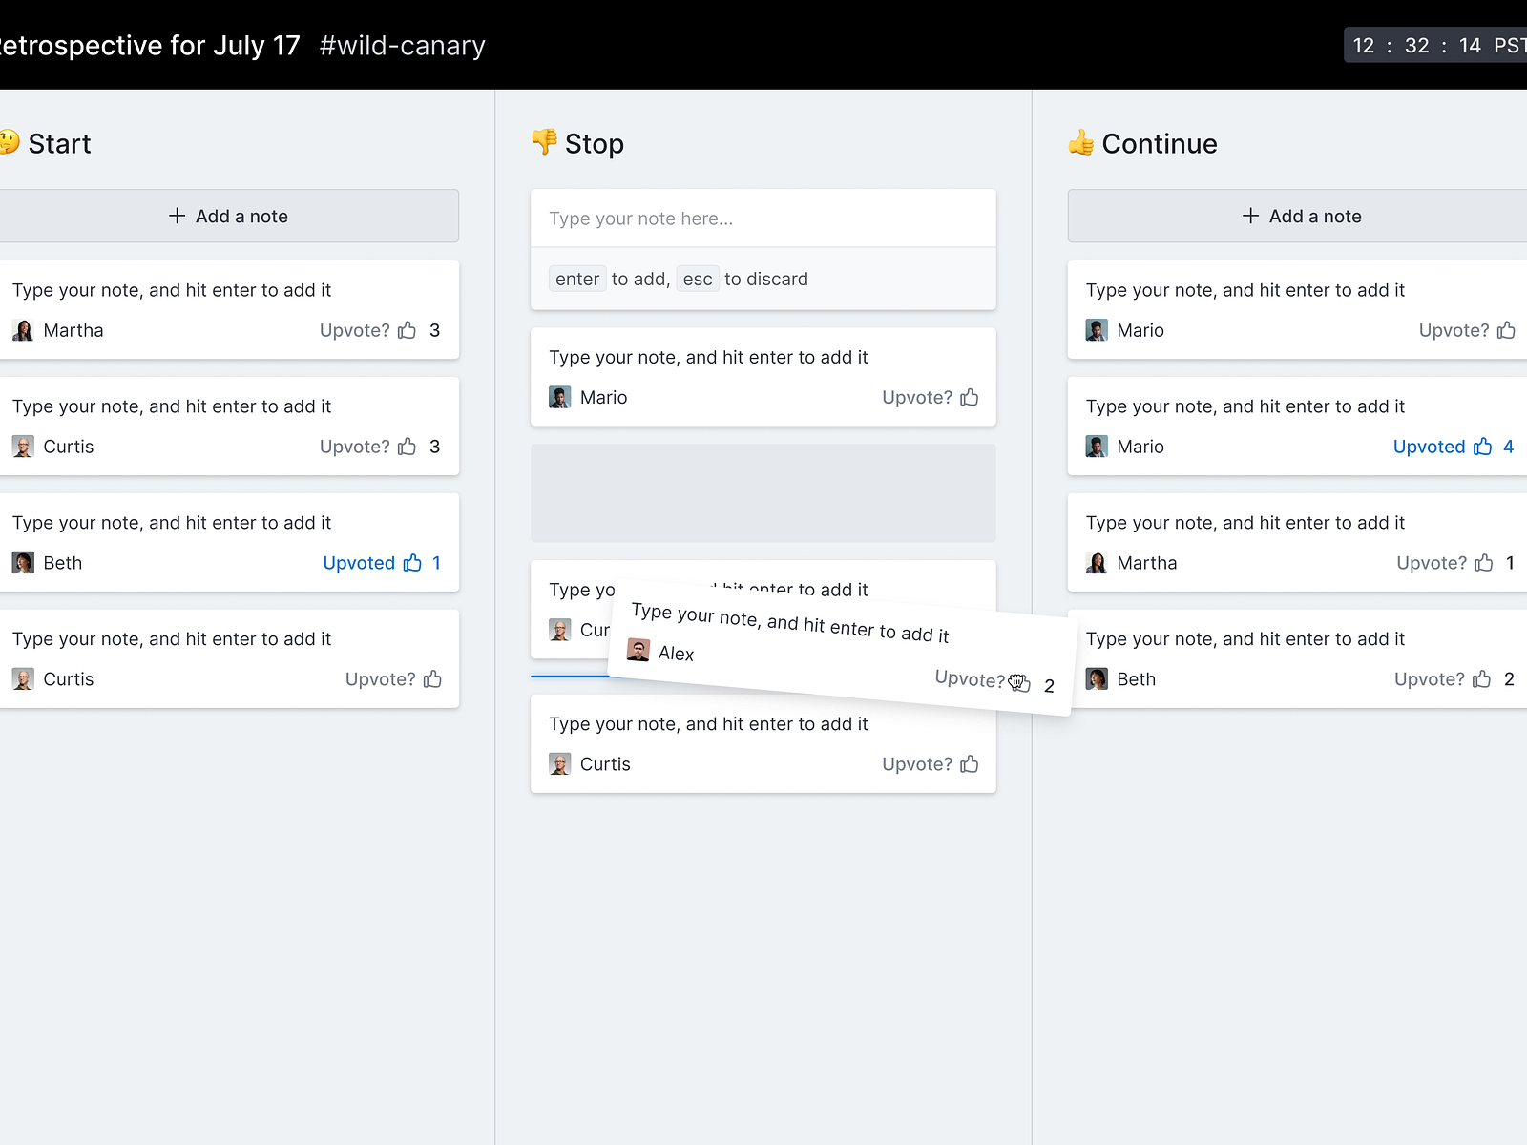Click the timer showing 12:32:14 PST
This screenshot has width=1527, height=1145.
click(1432, 45)
